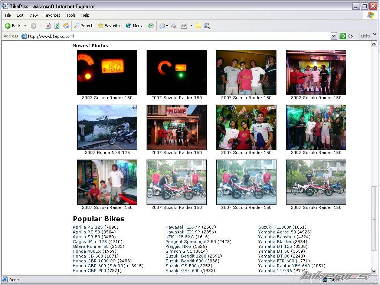
Task: Click the Edit with Word icon
Action: 184,26
